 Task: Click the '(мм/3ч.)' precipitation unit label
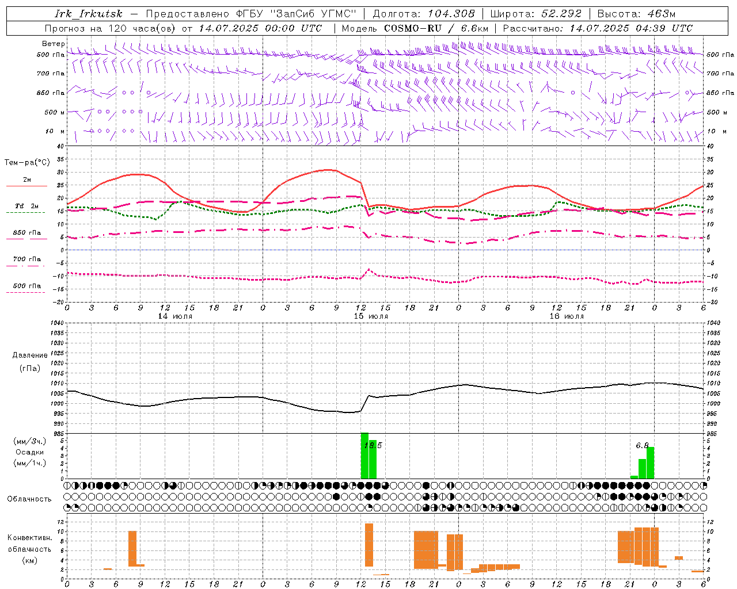(x=30, y=441)
